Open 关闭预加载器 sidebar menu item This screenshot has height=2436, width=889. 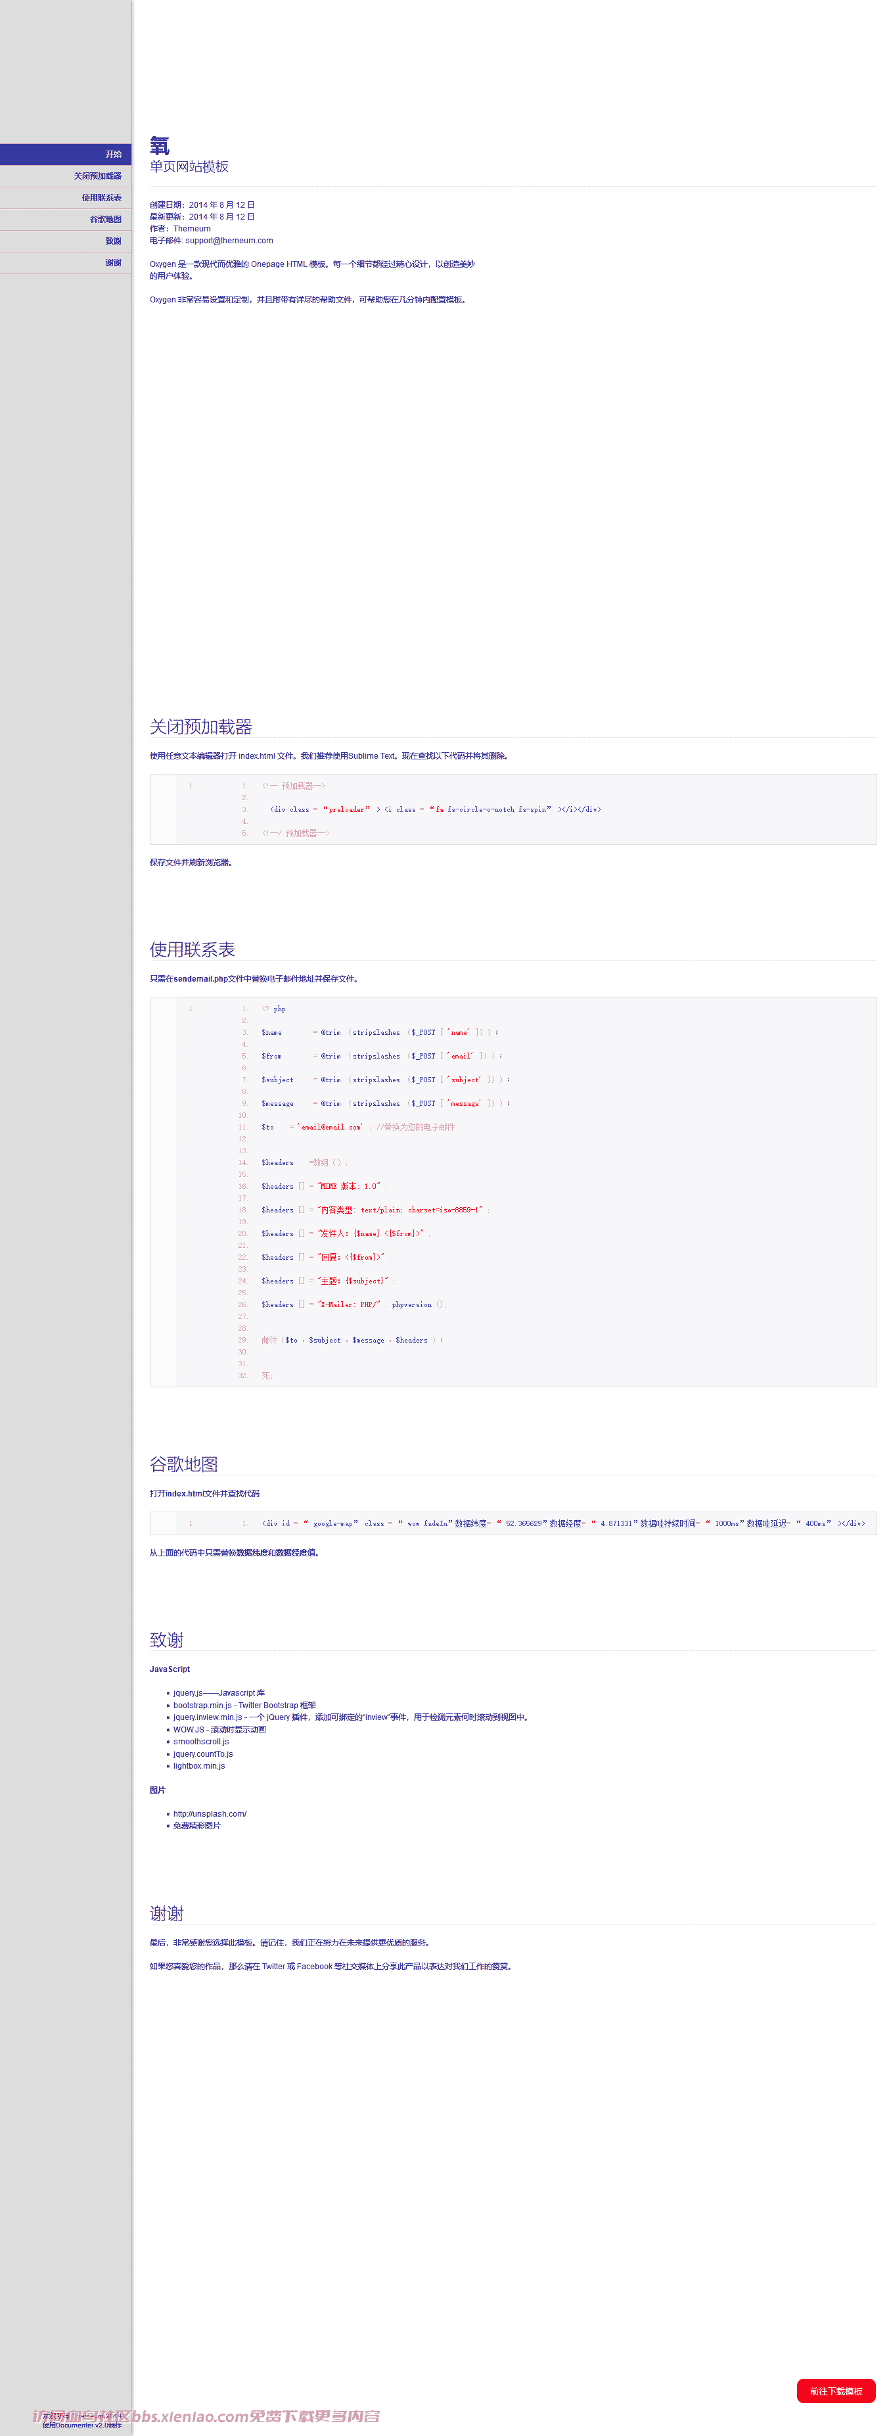pyautogui.click(x=65, y=176)
